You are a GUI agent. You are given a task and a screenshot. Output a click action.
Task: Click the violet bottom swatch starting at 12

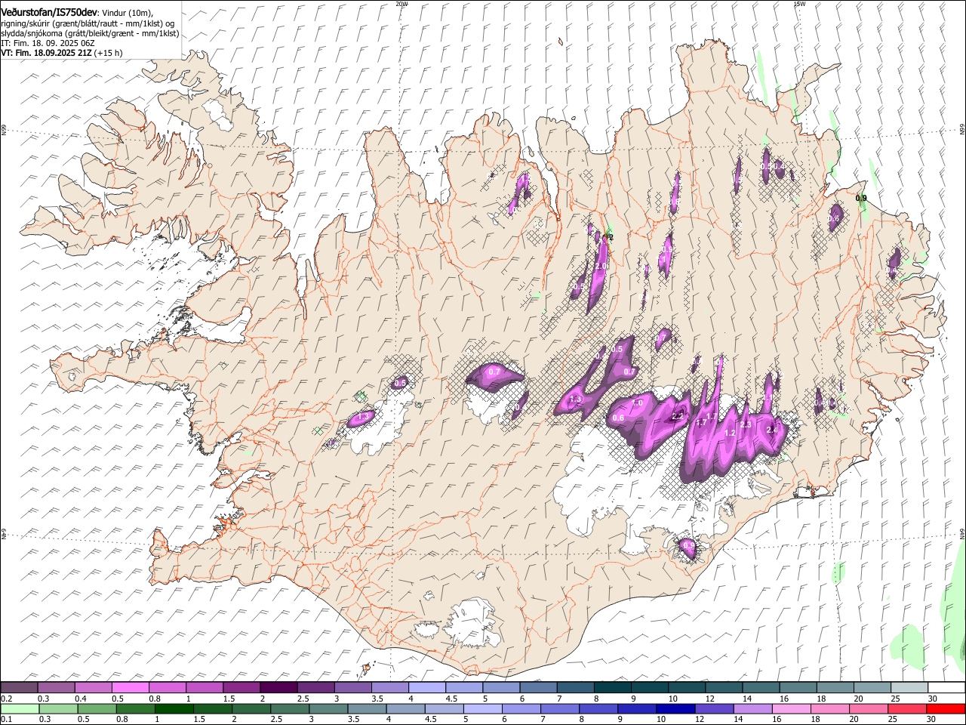pos(714,708)
